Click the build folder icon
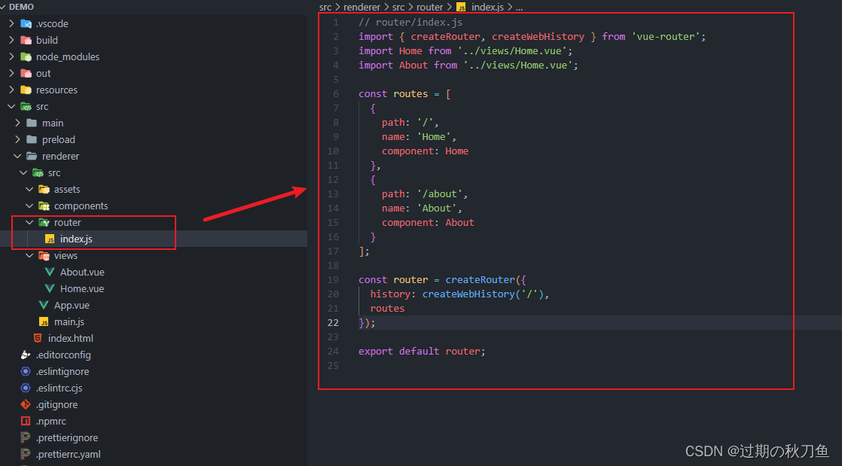Viewport: 842px width, 466px height. (x=26, y=40)
